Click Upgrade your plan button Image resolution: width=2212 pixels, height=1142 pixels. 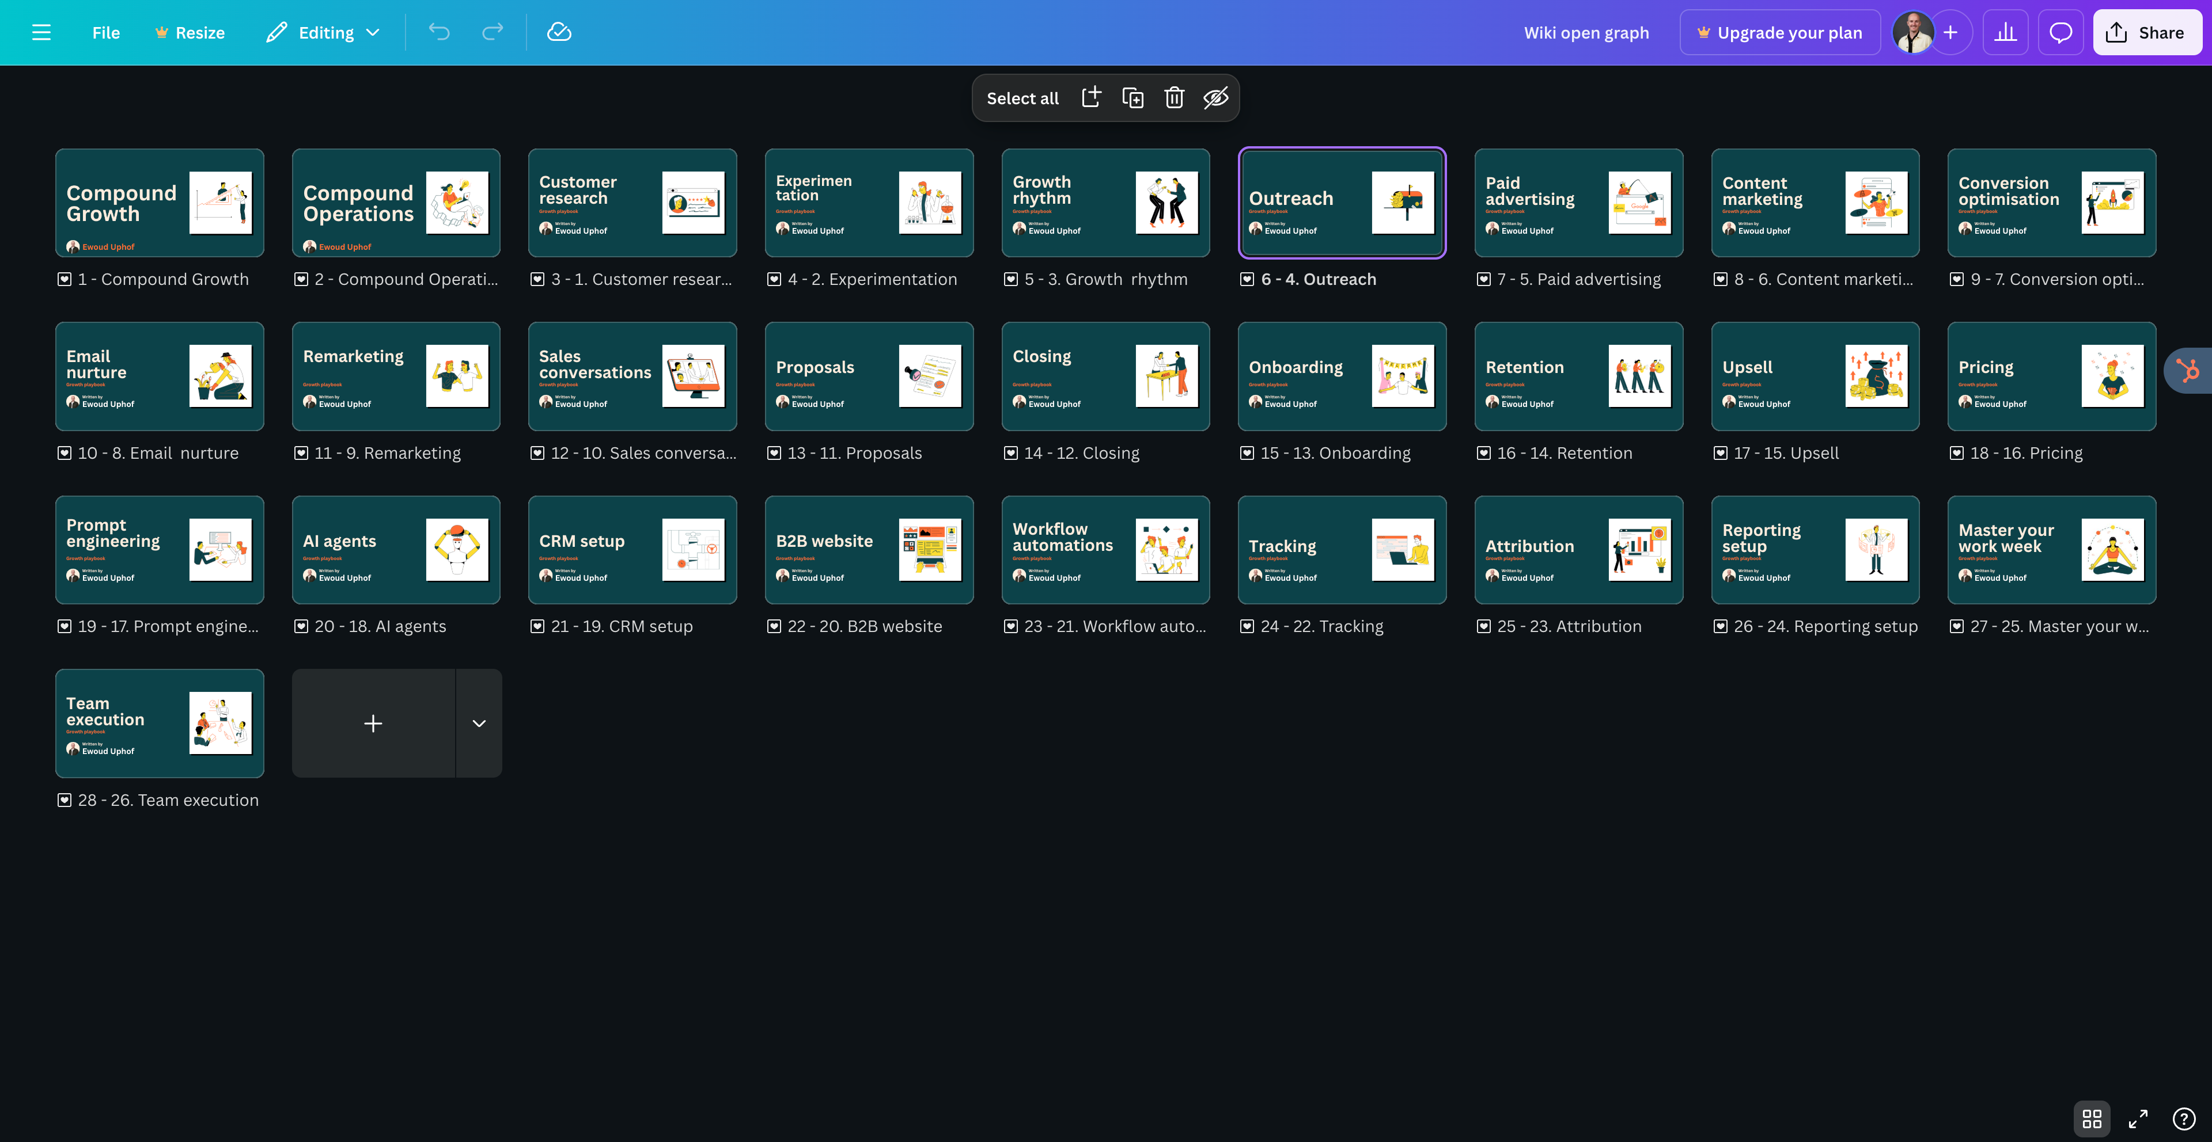click(1779, 33)
